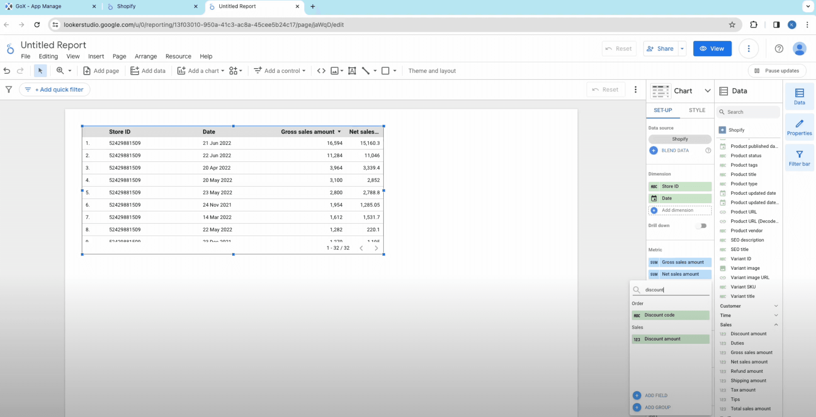This screenshot has height=417, width=816.
Task: Click the Add data toolbar button
Action: (148, 71)
